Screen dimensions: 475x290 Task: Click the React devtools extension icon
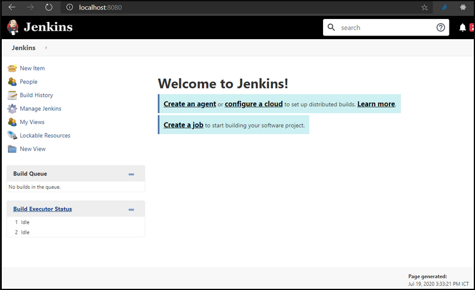pos(463,7)
